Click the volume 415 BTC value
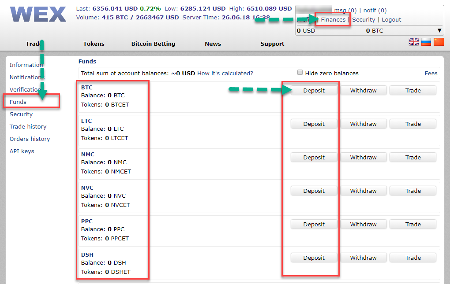Screen dimensions: 450x284 coord(115,18)
